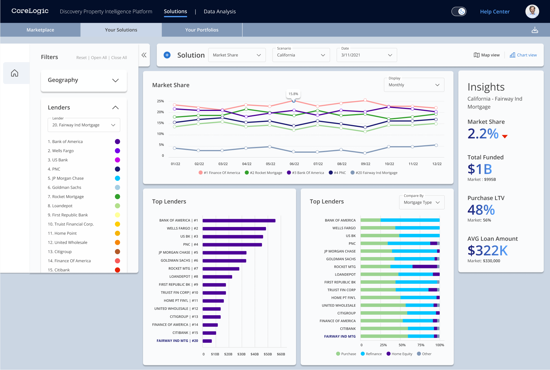The image size is (550, 370).
Task: Click 'Discovery Property Intelligence Platform' title
Action: (106, 11)
